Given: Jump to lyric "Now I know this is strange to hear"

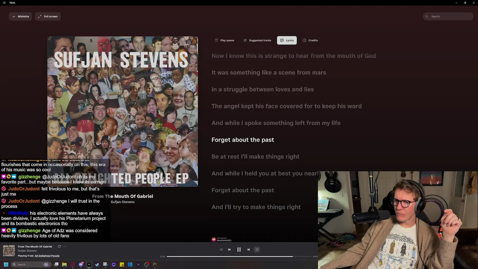Looking at the screenshot, I should click(x=294, y=56).
